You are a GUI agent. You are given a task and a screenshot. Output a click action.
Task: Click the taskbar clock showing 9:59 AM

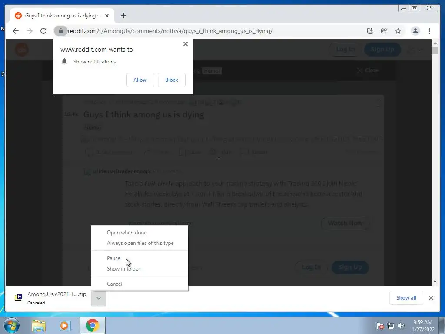pyautogui.click(x=423, y=326)
